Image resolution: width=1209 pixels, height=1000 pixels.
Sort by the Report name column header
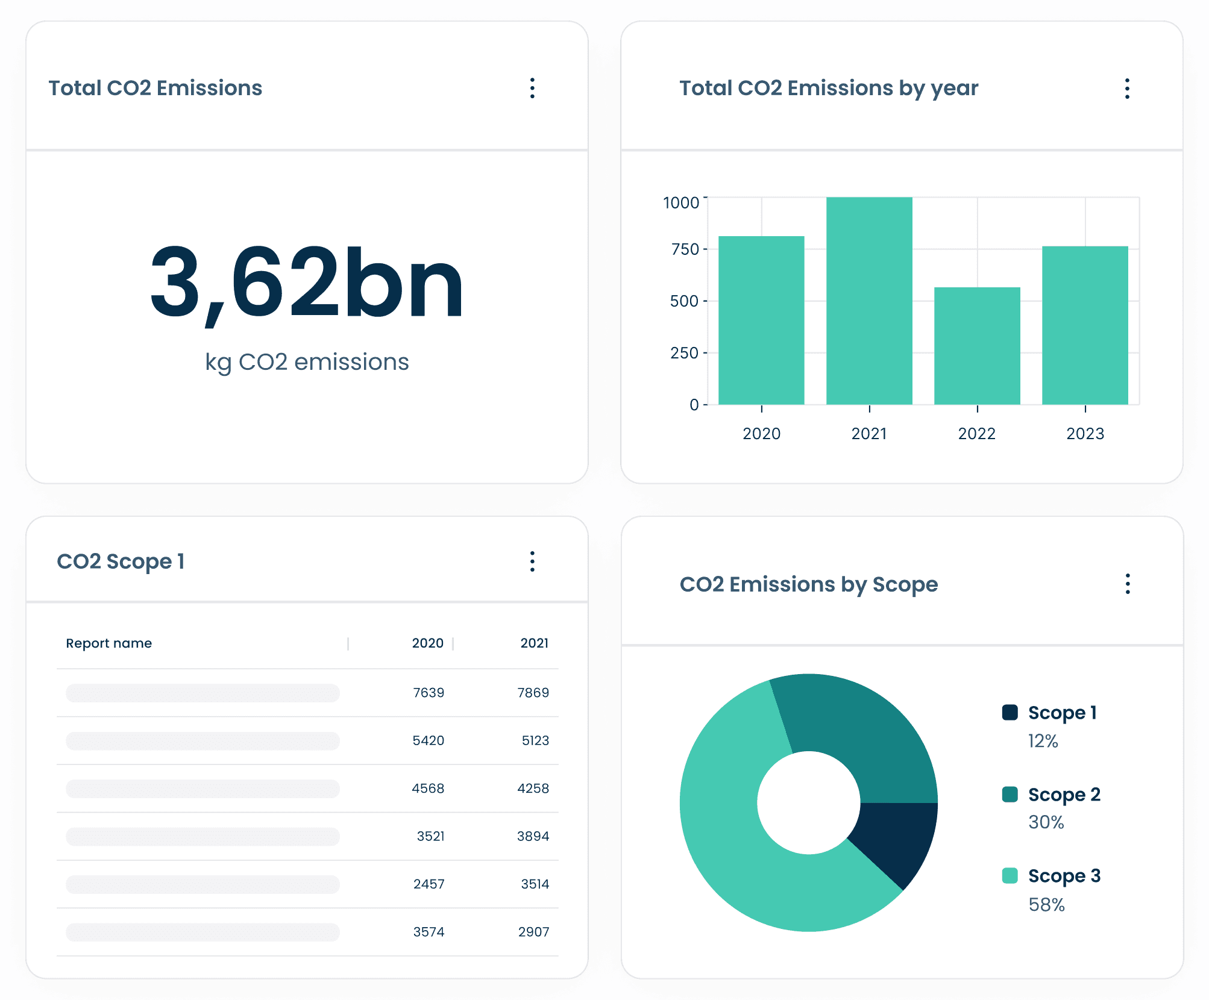pyautogui.click(x=109, y=643)
